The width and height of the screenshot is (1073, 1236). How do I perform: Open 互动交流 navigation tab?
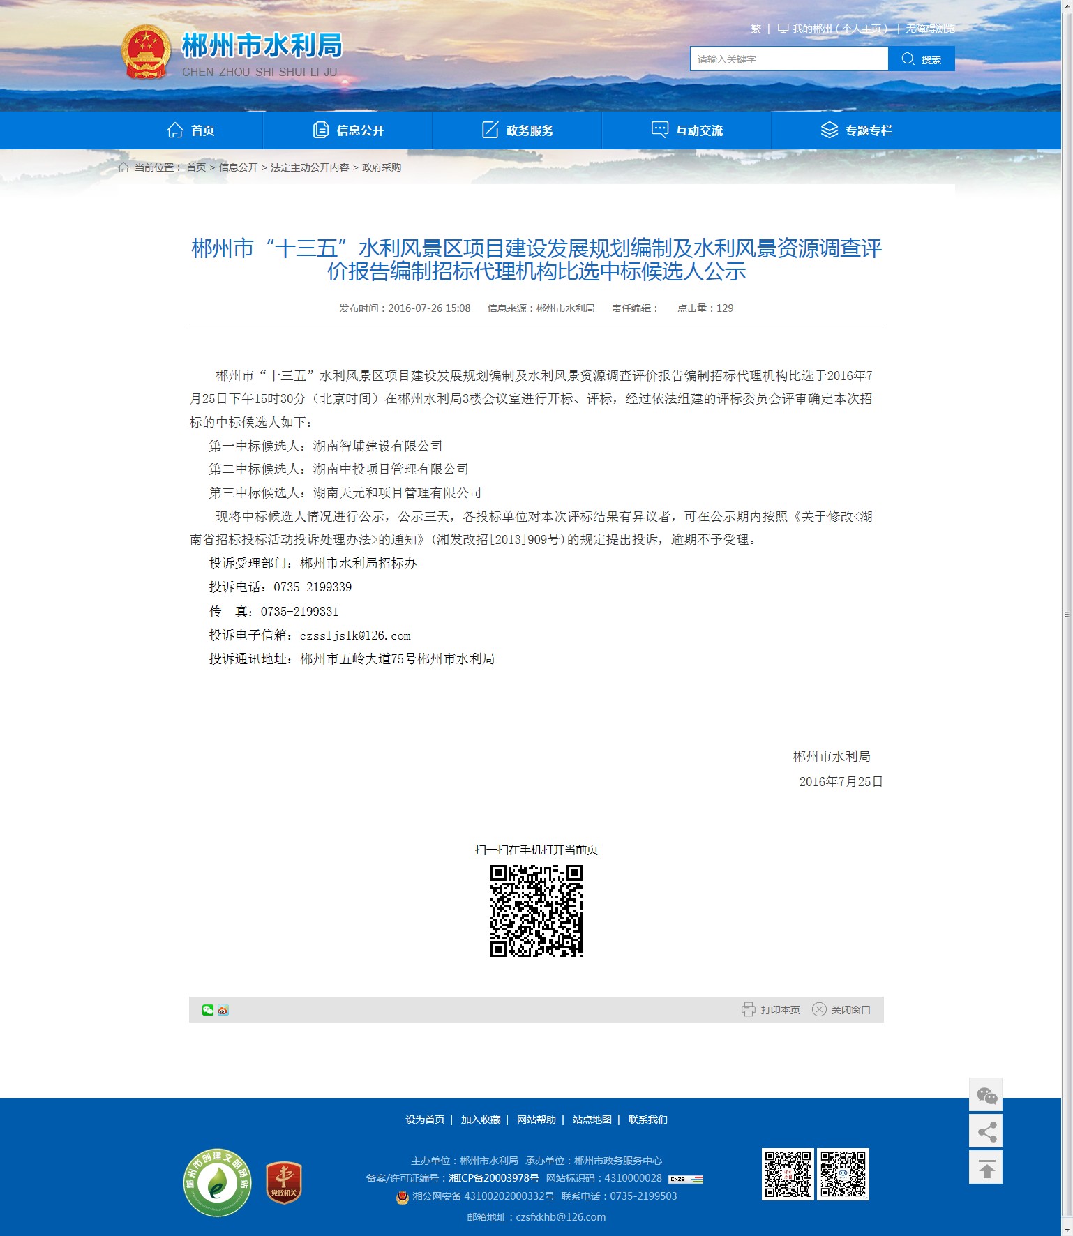tap(687, 130)
